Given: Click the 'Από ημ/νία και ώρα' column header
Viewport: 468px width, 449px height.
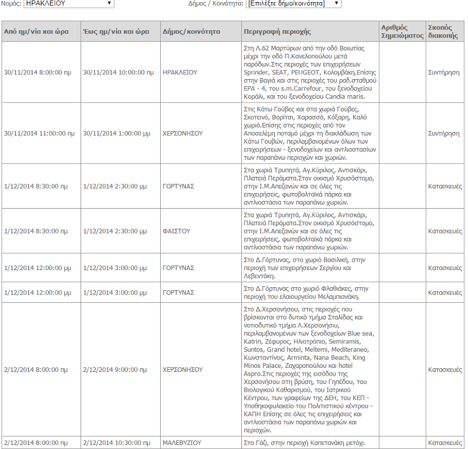Looking at the screenshot, I should 33,32.
